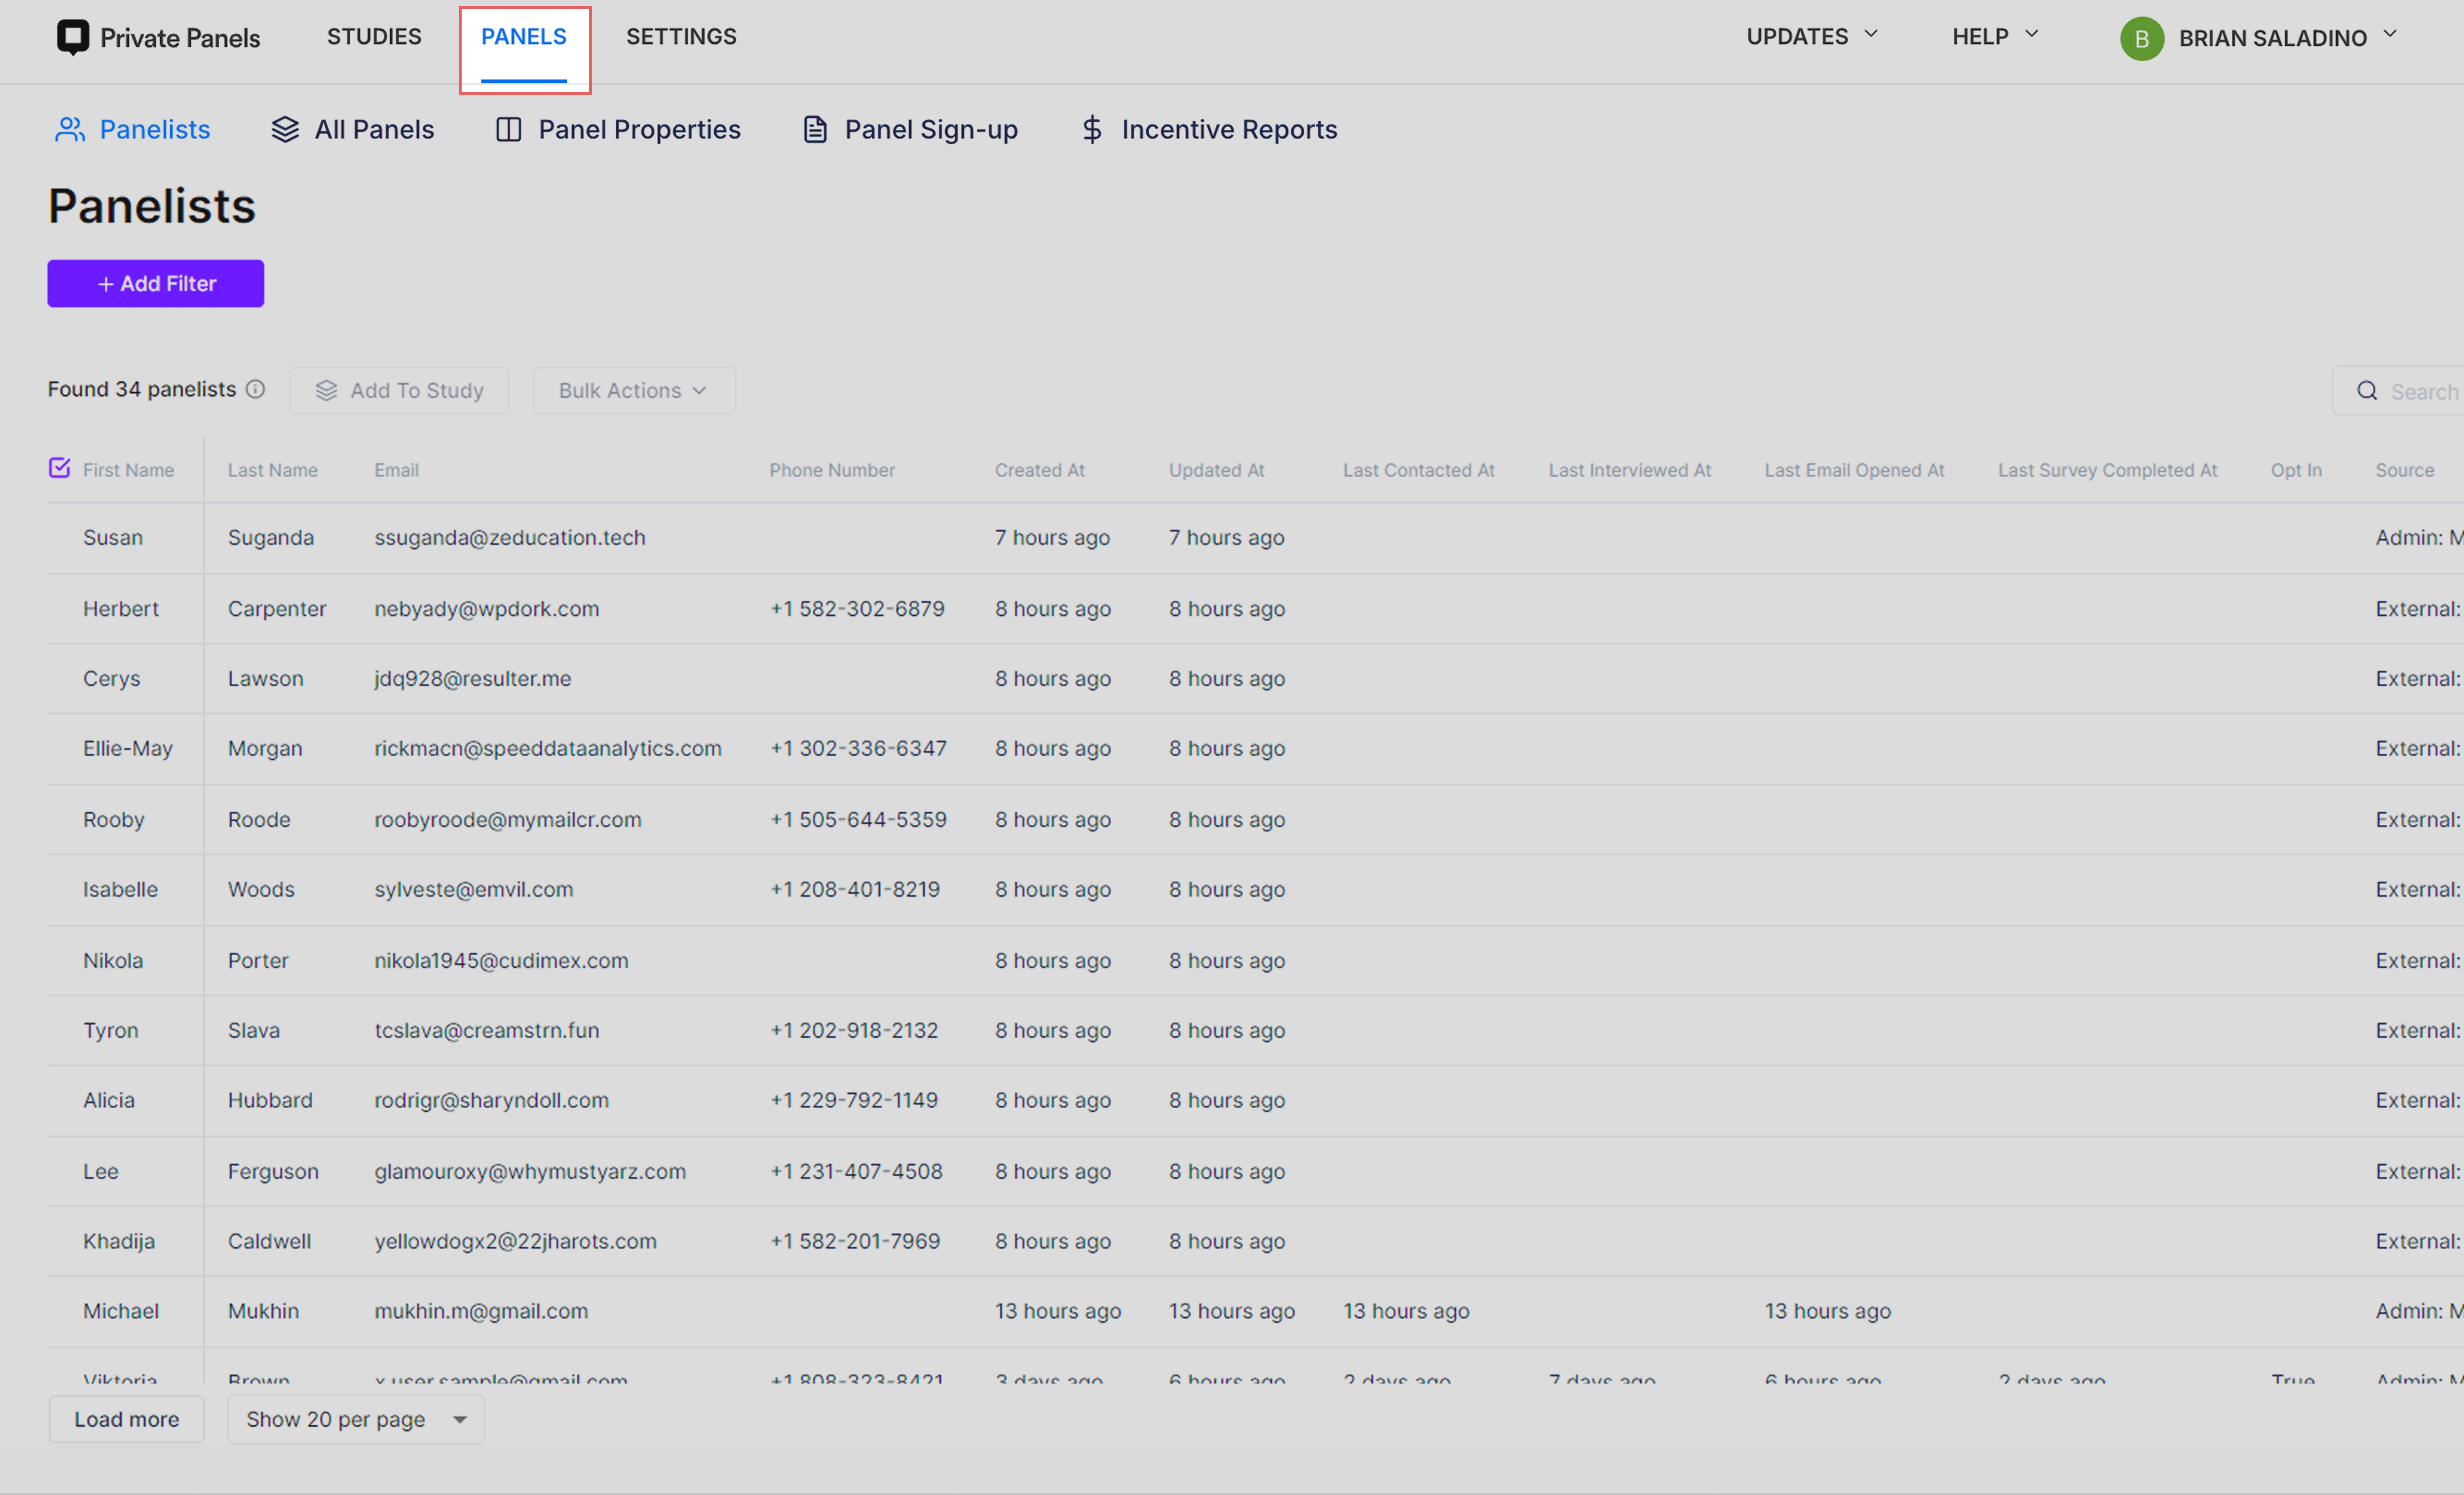This screenshot has width=2464, height=1495.
Task: Click email mukhin.m@gmail.com
Action: tap(481, 1312)
